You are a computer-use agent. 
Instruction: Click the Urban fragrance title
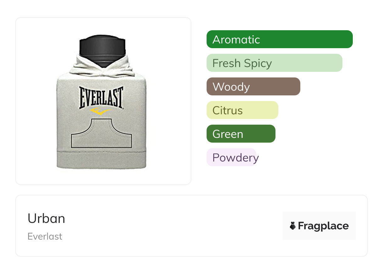coord(46,218)
